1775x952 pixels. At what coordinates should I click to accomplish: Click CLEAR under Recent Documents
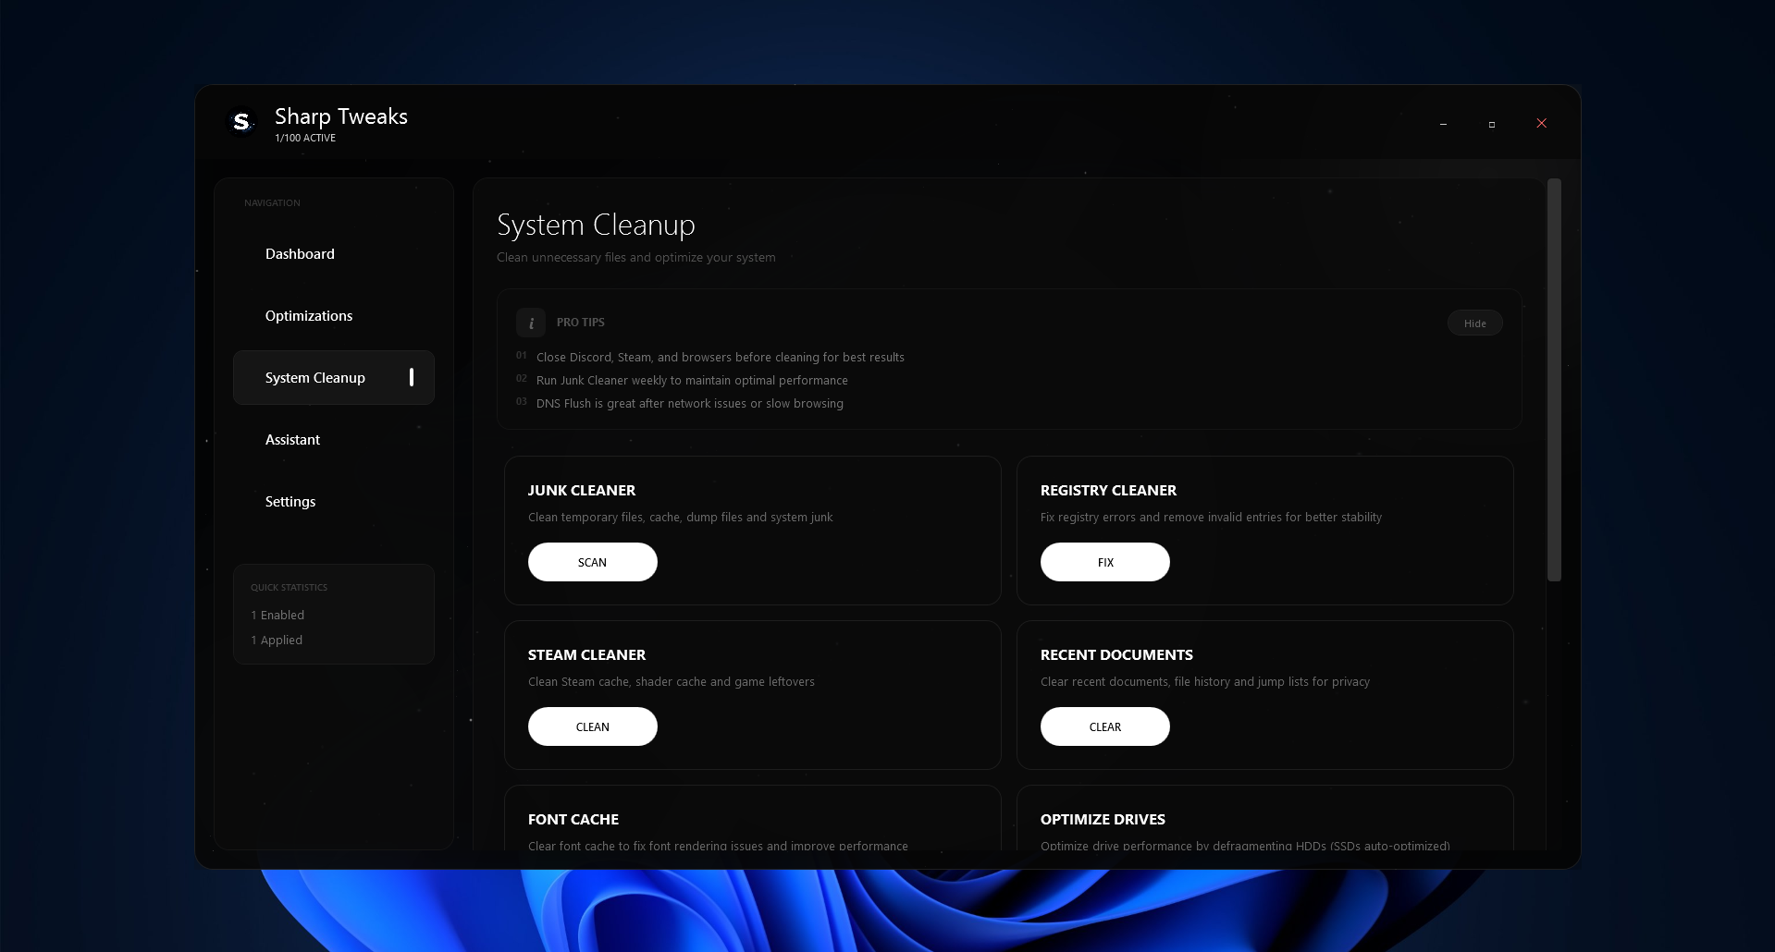coord(1104,726)
